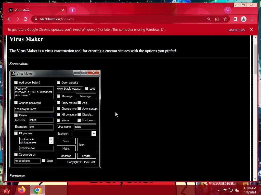Tick the Open website checkbox
Screen dimensions: 261x195
(58, 83)
